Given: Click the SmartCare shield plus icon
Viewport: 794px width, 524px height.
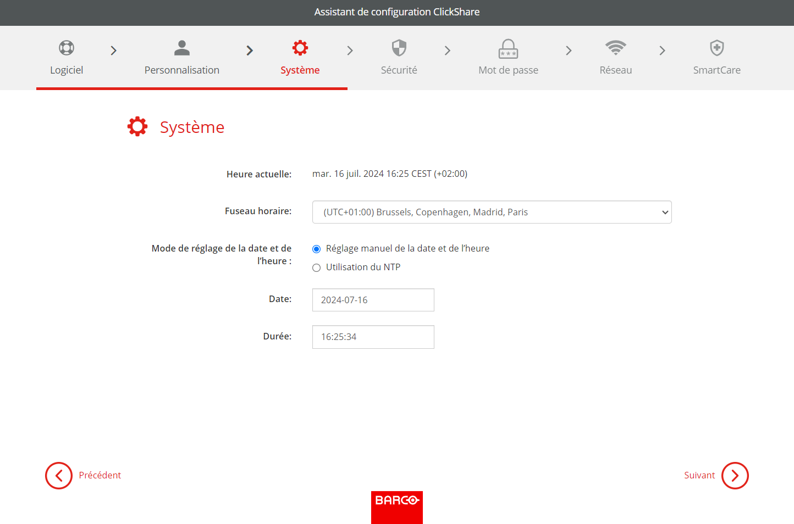Looking at the screenshot, I should click(717, 48).
